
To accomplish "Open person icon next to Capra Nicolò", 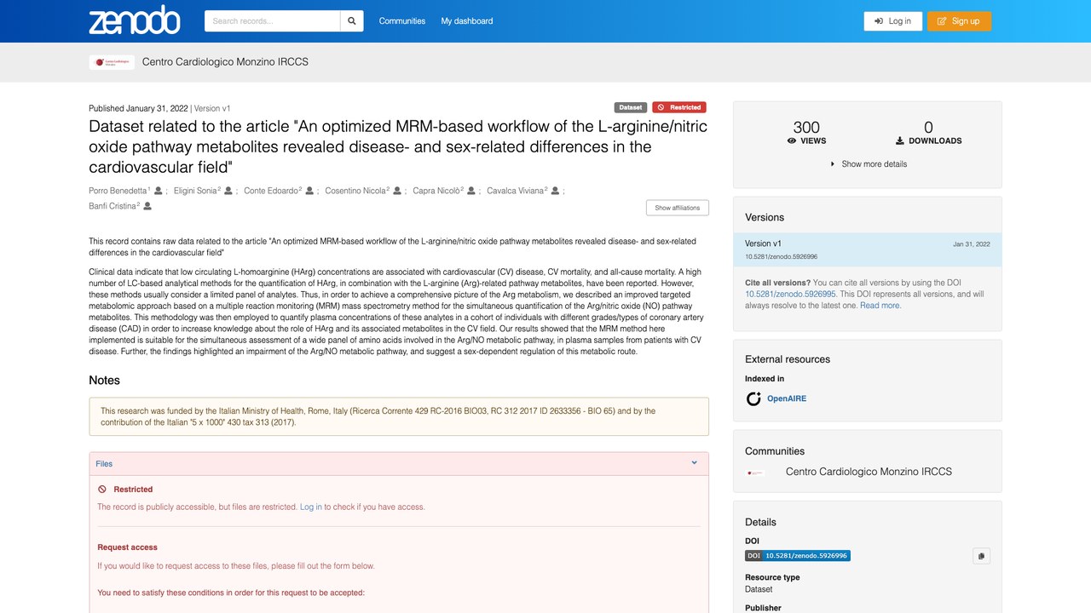I will tap(471, 191).
